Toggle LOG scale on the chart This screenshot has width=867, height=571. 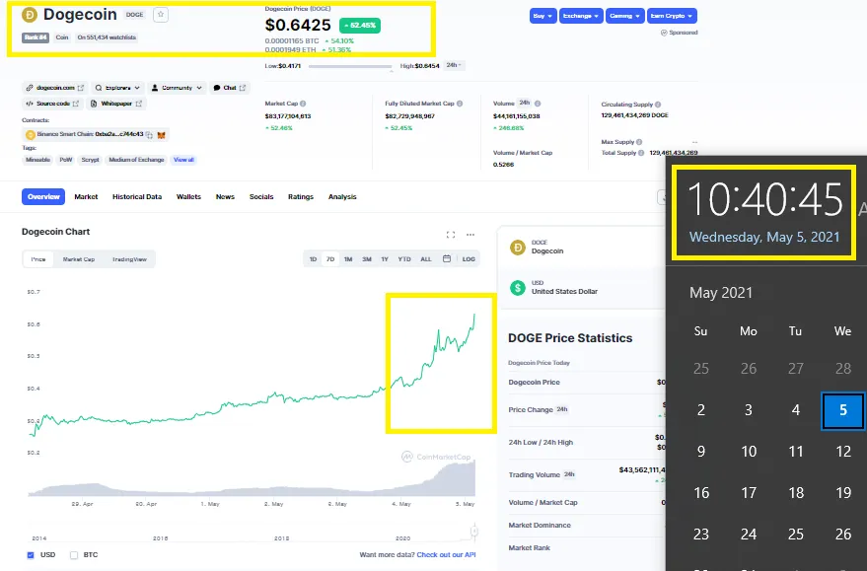pyautogui.click(x=469, y=258)
